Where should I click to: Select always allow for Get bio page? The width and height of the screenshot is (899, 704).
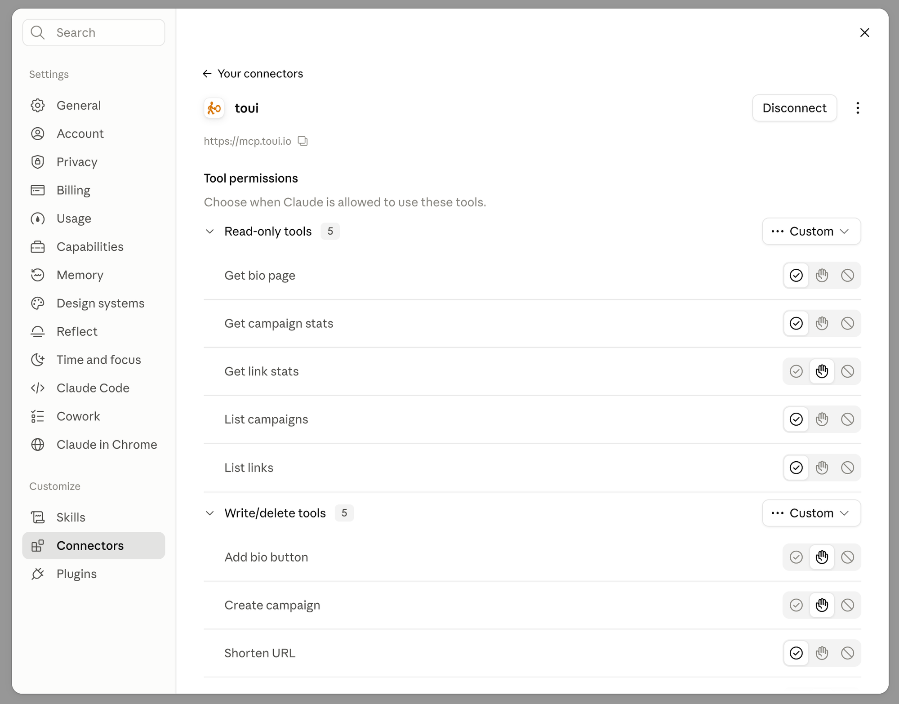click(796, 275)
